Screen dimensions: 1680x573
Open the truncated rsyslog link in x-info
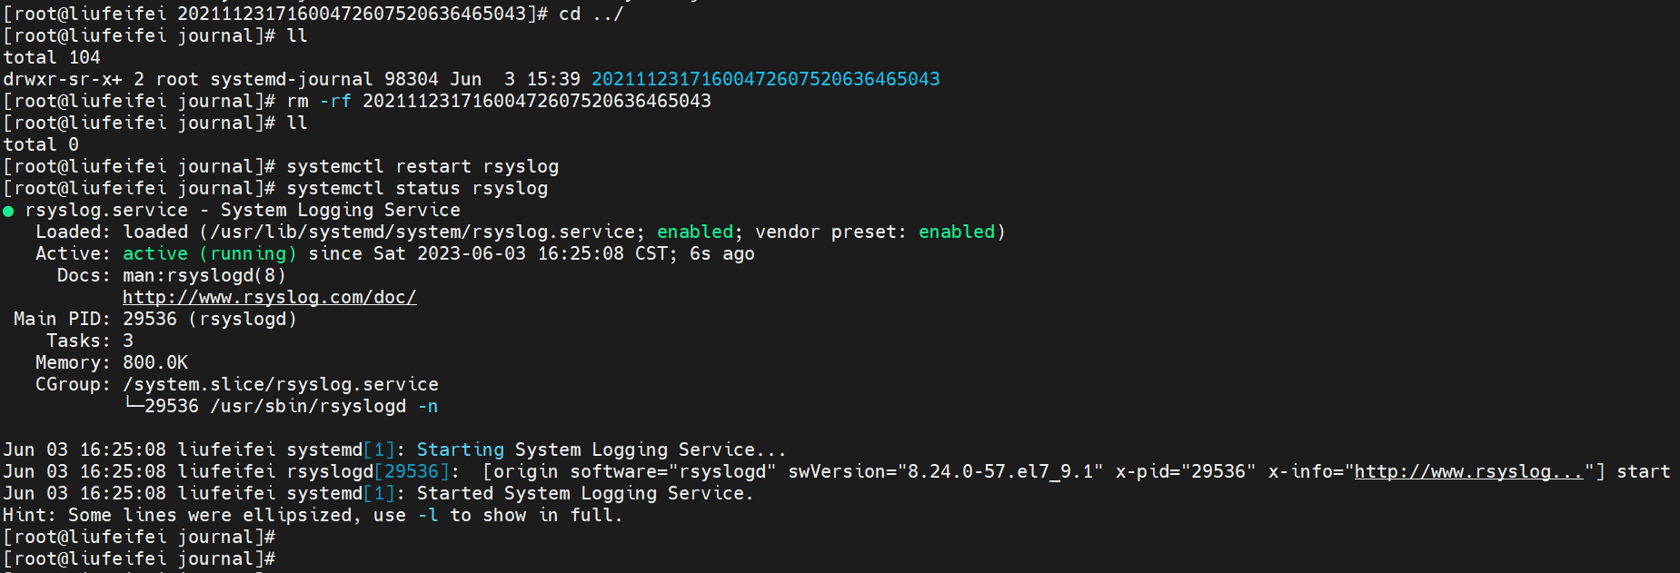coord(1468,472)
